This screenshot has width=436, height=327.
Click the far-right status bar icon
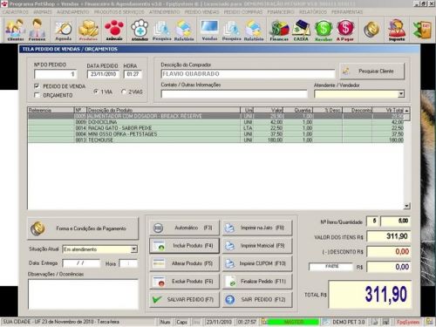[x=429, y=322]
